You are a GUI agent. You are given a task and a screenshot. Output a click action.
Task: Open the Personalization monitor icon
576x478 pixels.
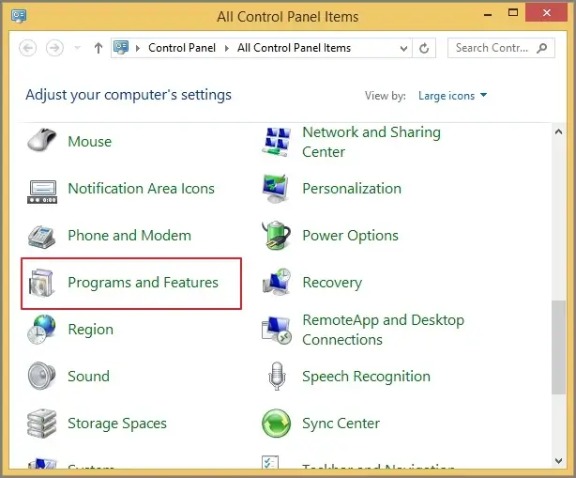[276, 189]
